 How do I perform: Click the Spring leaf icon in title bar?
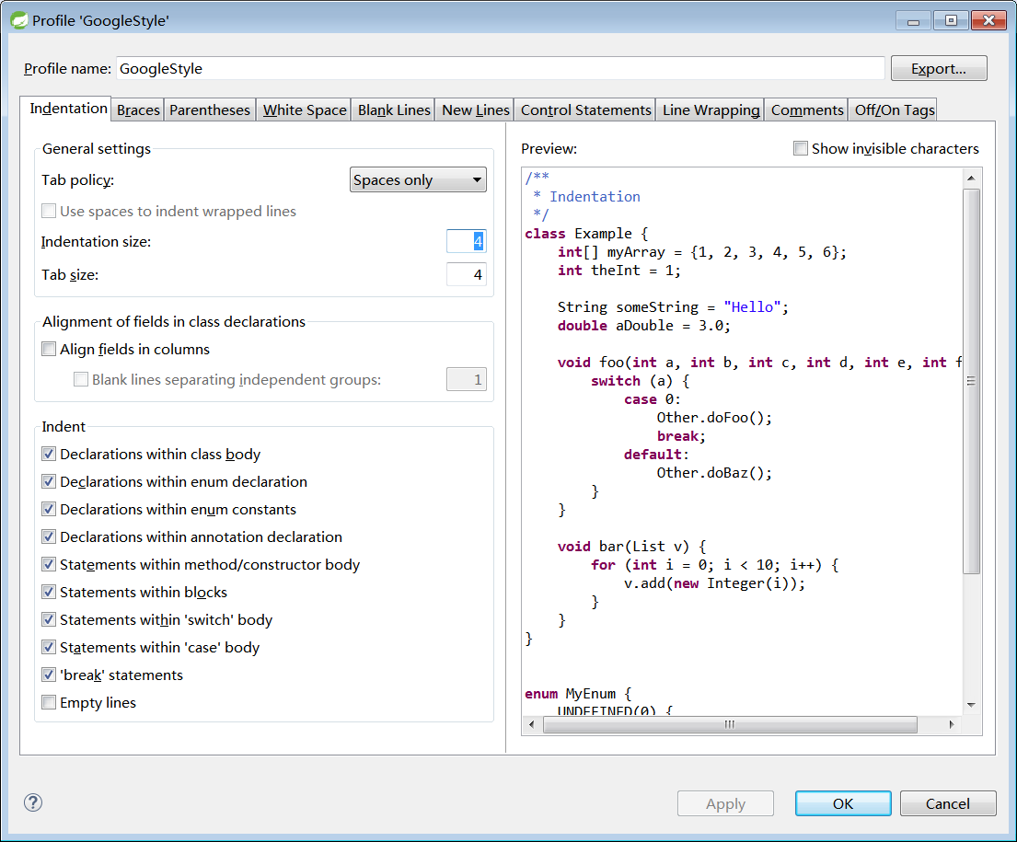[19, 20]
